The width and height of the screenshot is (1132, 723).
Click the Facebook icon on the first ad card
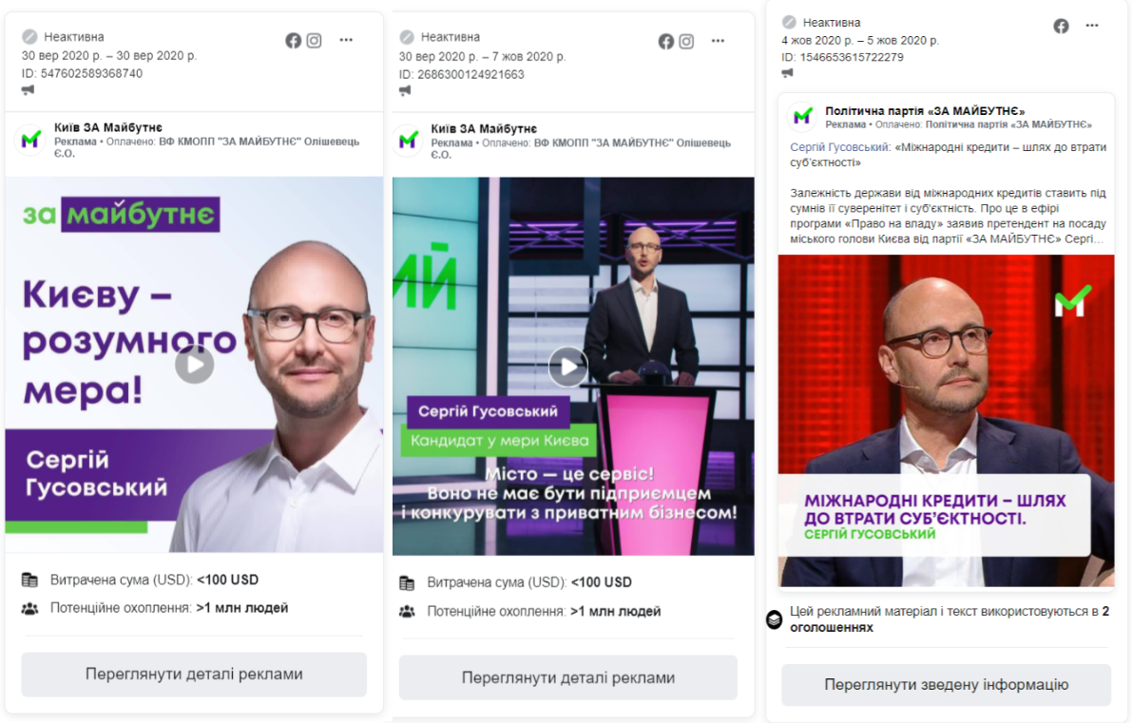pos(293,41)
